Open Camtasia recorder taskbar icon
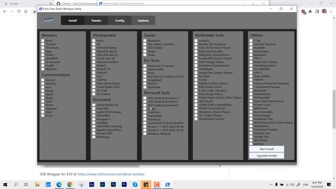 click(156, 184)
